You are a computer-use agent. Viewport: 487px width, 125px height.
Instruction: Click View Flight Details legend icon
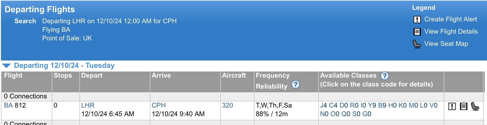pos(417,32)
